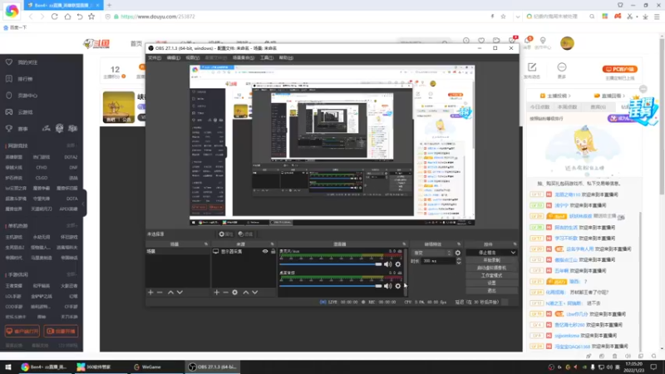Move the OBS scene up
The image size is (665, 374).
170,293
